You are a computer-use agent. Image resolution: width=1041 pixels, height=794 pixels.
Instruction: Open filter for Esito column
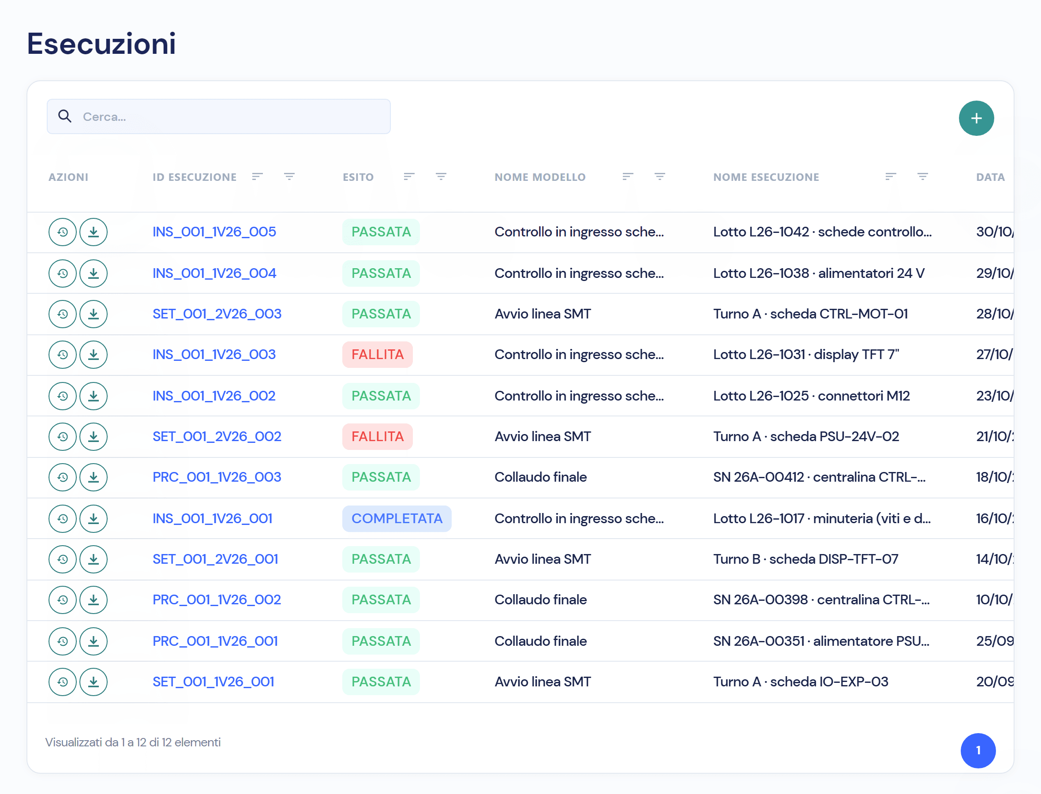441,177
